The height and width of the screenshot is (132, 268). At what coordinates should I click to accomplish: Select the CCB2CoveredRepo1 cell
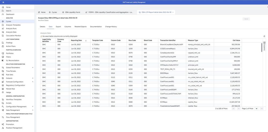(x=172, y=49)
